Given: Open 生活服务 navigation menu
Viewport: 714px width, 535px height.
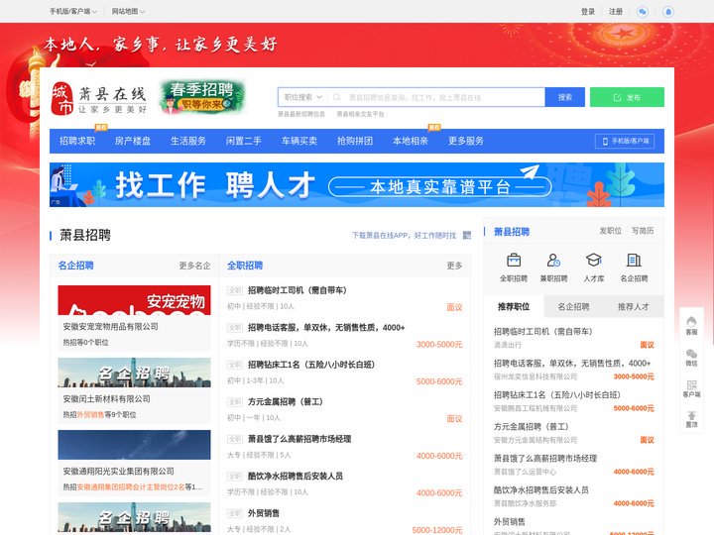Looking at the screenshot, I should pyautogui.click(x=188, y=141).
